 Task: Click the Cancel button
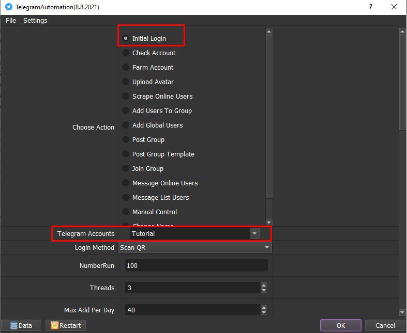point(385,325)
